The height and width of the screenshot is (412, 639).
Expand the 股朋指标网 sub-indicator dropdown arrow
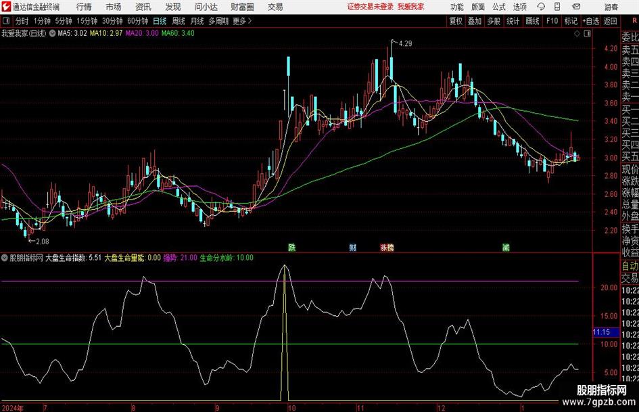coord(5,258)
